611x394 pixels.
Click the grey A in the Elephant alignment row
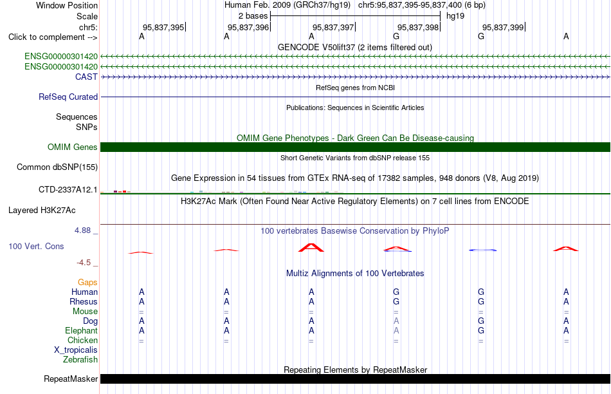[396, 331]
